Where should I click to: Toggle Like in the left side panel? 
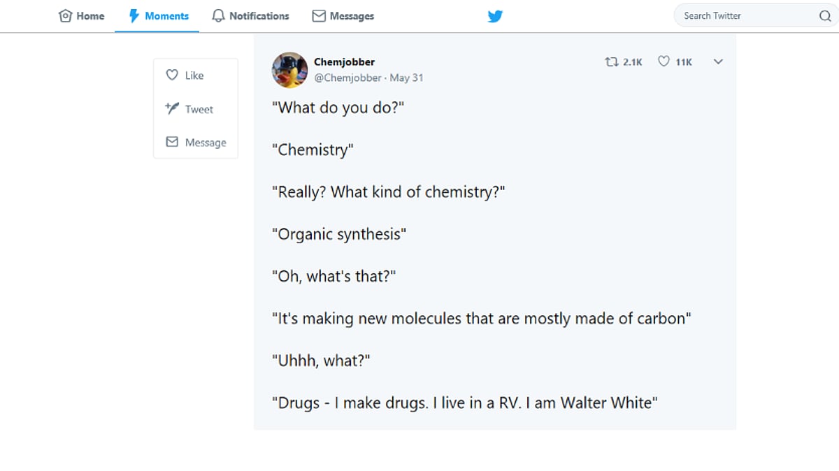172,75
